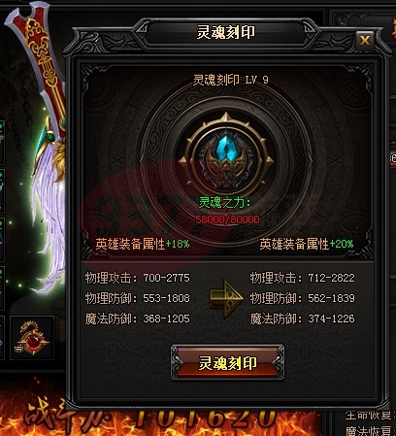The height and width of the screenshot is (436, 396).
Task: Click upgraded 物理攻击 712-2822 stat
Action: pyautogui.click(x=302, y=278)
